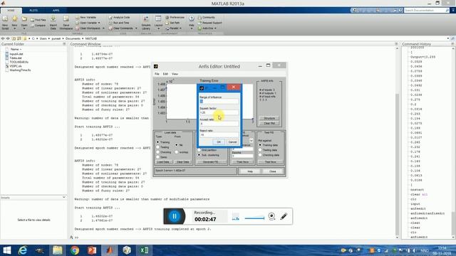Click the Save Workspace icon
This screenshot has width=456, height=256.
66,19
